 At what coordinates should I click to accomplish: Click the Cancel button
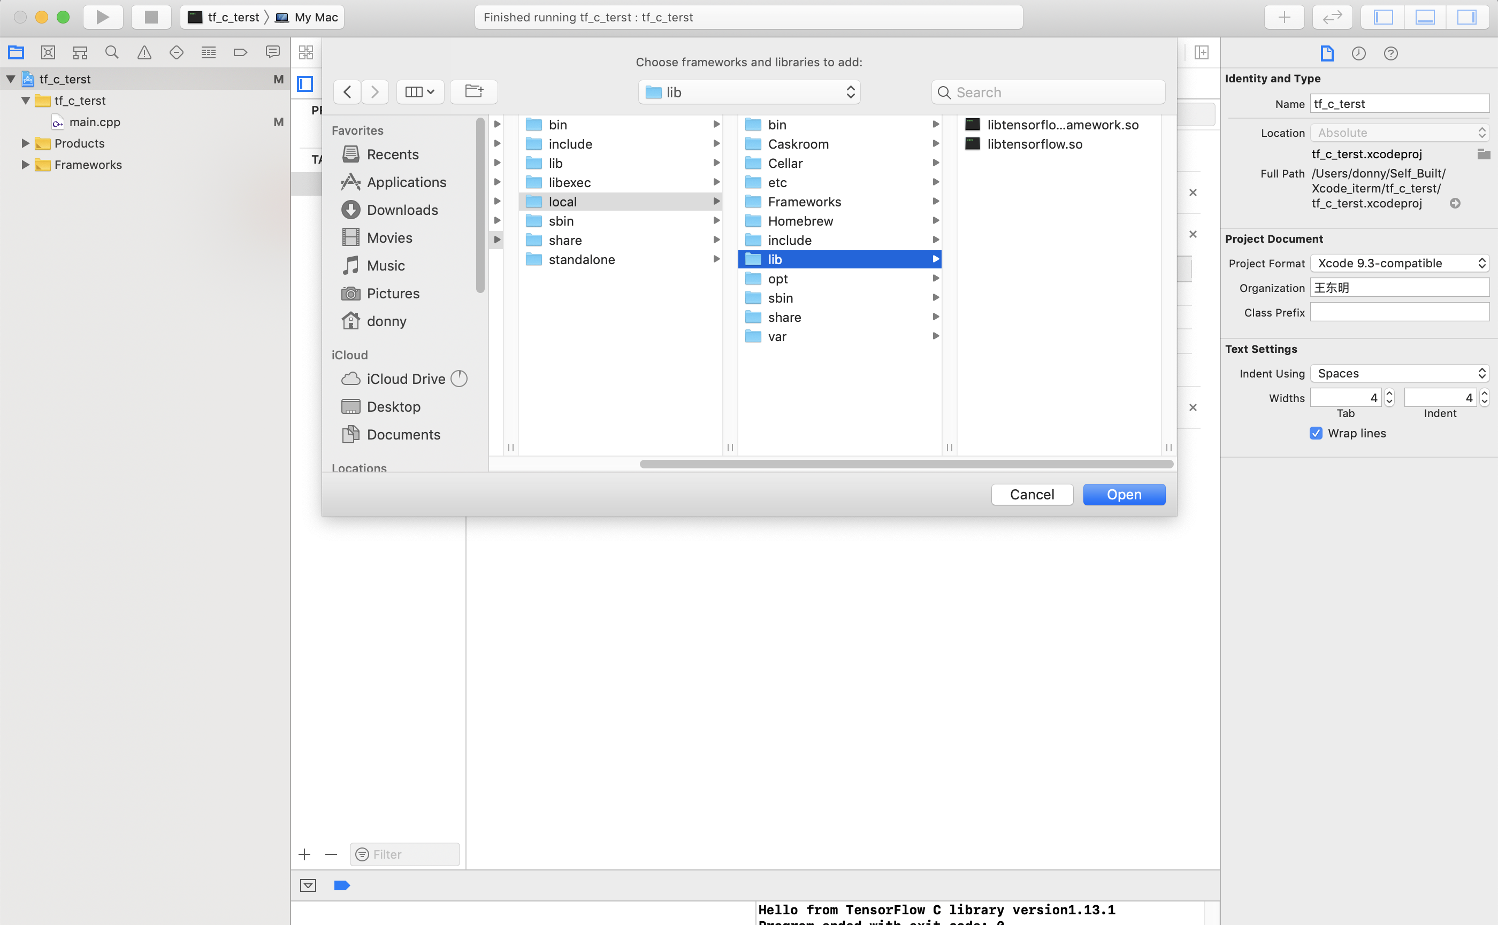1031,494
